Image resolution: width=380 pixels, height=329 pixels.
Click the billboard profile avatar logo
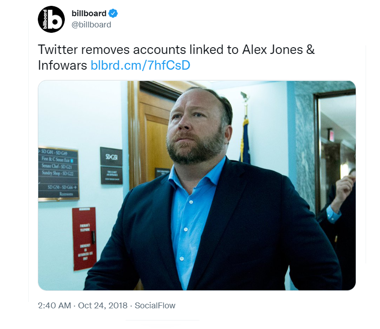[51, 19]
